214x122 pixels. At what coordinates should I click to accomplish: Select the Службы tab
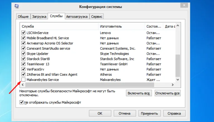pyautogui.click(x=56, y=16)
